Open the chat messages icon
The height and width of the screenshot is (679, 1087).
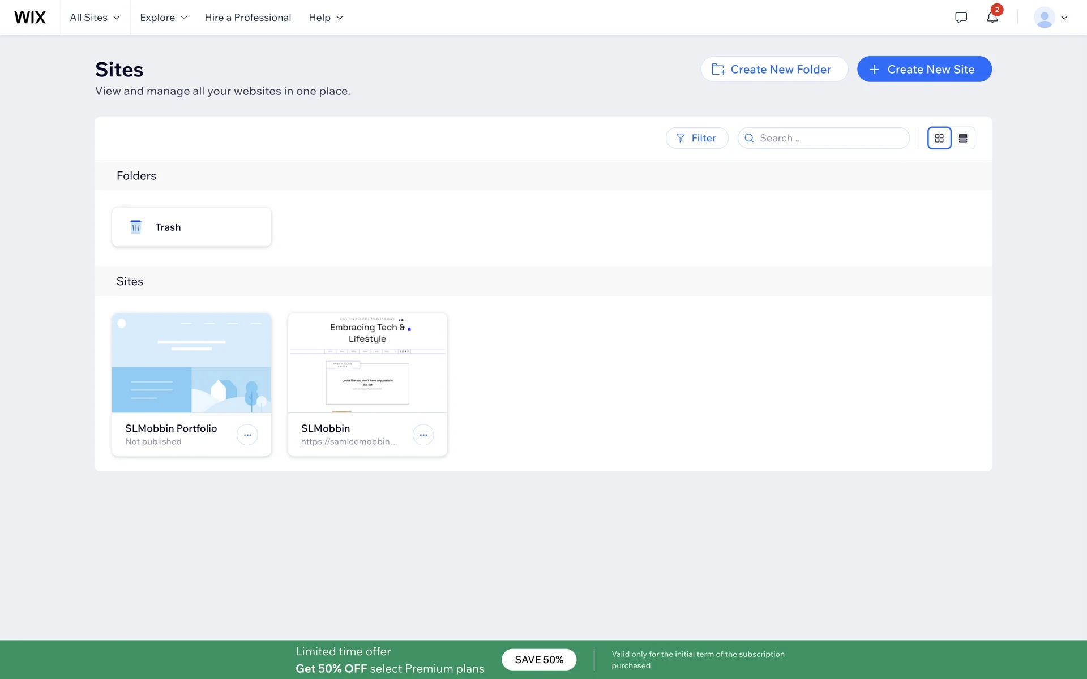tap(961, 18)
